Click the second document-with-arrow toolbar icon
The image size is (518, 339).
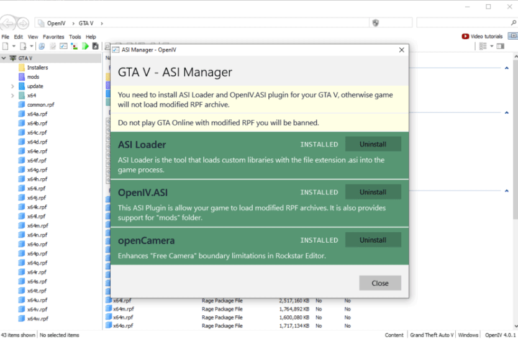coord(23,46)
